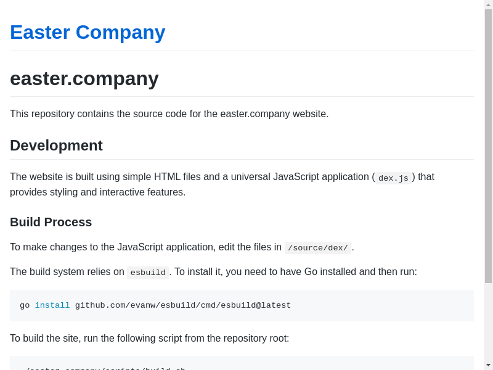Viewport: 493px width, 370px height.
Task: Click the scrollbar up arrow
Action: pos(488,5)
